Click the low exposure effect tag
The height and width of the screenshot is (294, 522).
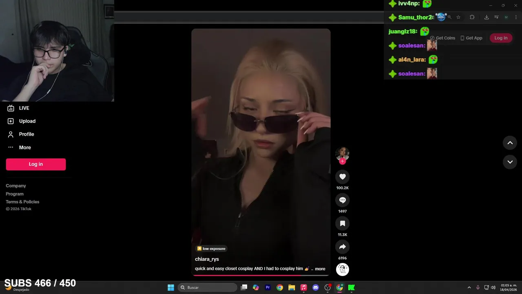click(x=211, y=249)
